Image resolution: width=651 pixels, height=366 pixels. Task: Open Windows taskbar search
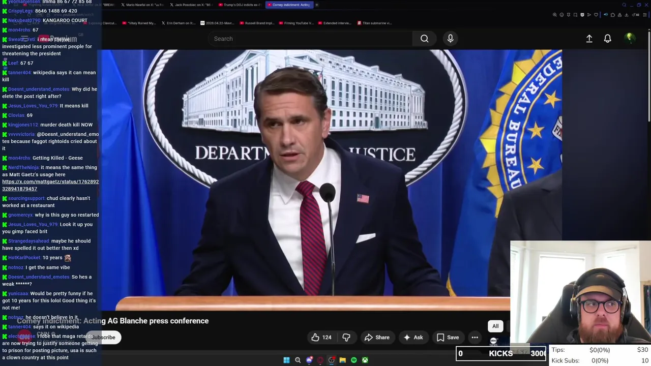[298, 360]
